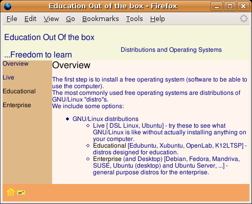Image resolution: width=252 pixels, height=204 pixels.
Task: Open the Tools menu
Action: (x=134, y=19)
